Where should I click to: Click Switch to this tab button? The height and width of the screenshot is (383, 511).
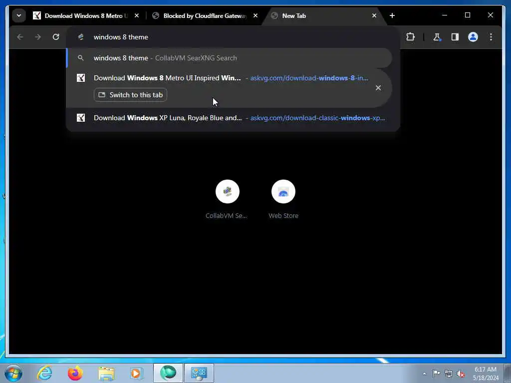130,95
